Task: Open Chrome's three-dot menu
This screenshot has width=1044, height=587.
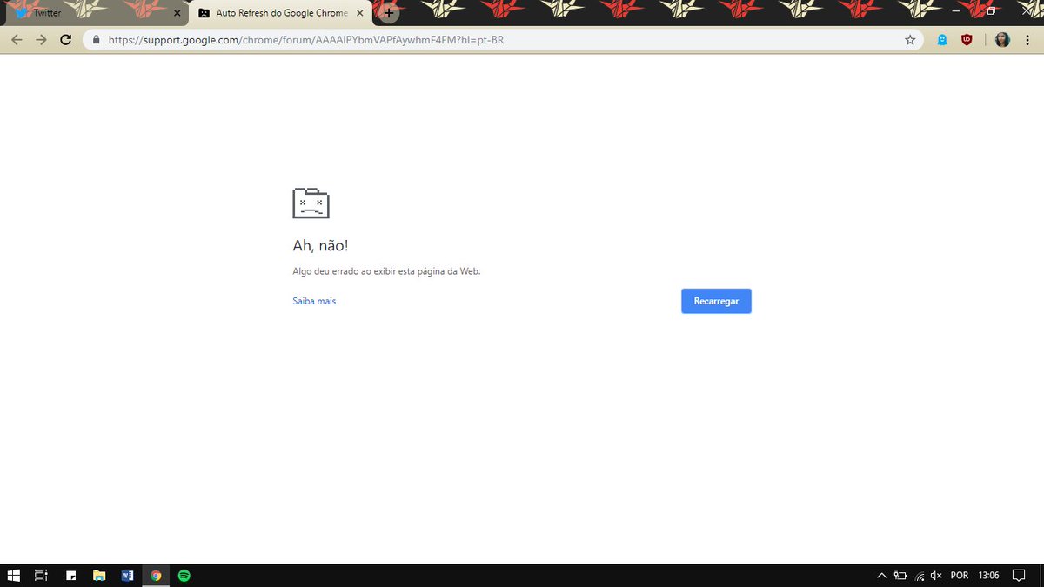Action: point(1027,40)
